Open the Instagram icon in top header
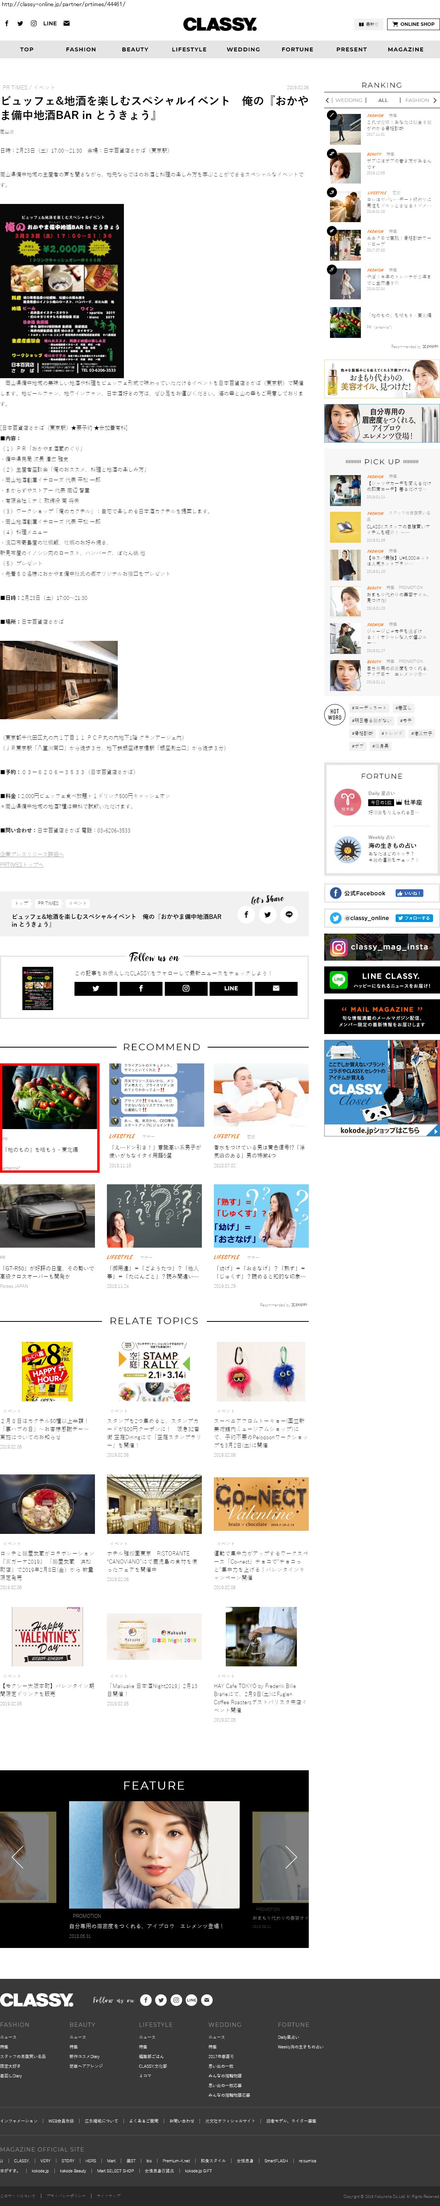 coord(33,24)
